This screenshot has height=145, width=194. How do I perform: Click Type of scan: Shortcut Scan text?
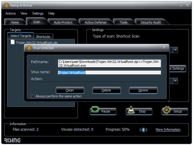click(116, 36)
